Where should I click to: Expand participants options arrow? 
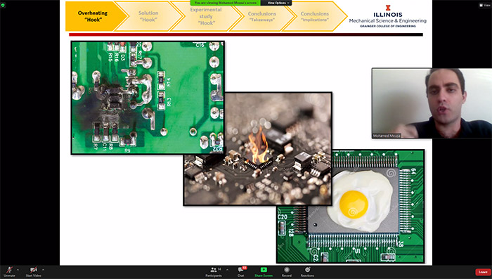click(227, 270)
